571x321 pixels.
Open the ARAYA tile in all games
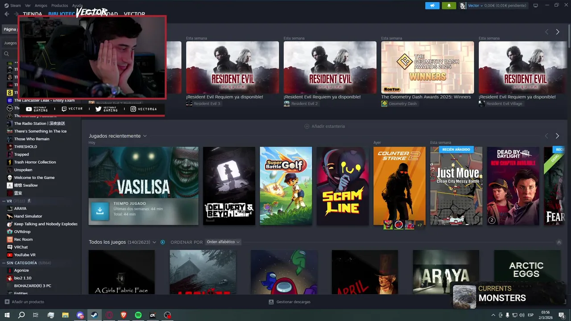tap(446, 272)
